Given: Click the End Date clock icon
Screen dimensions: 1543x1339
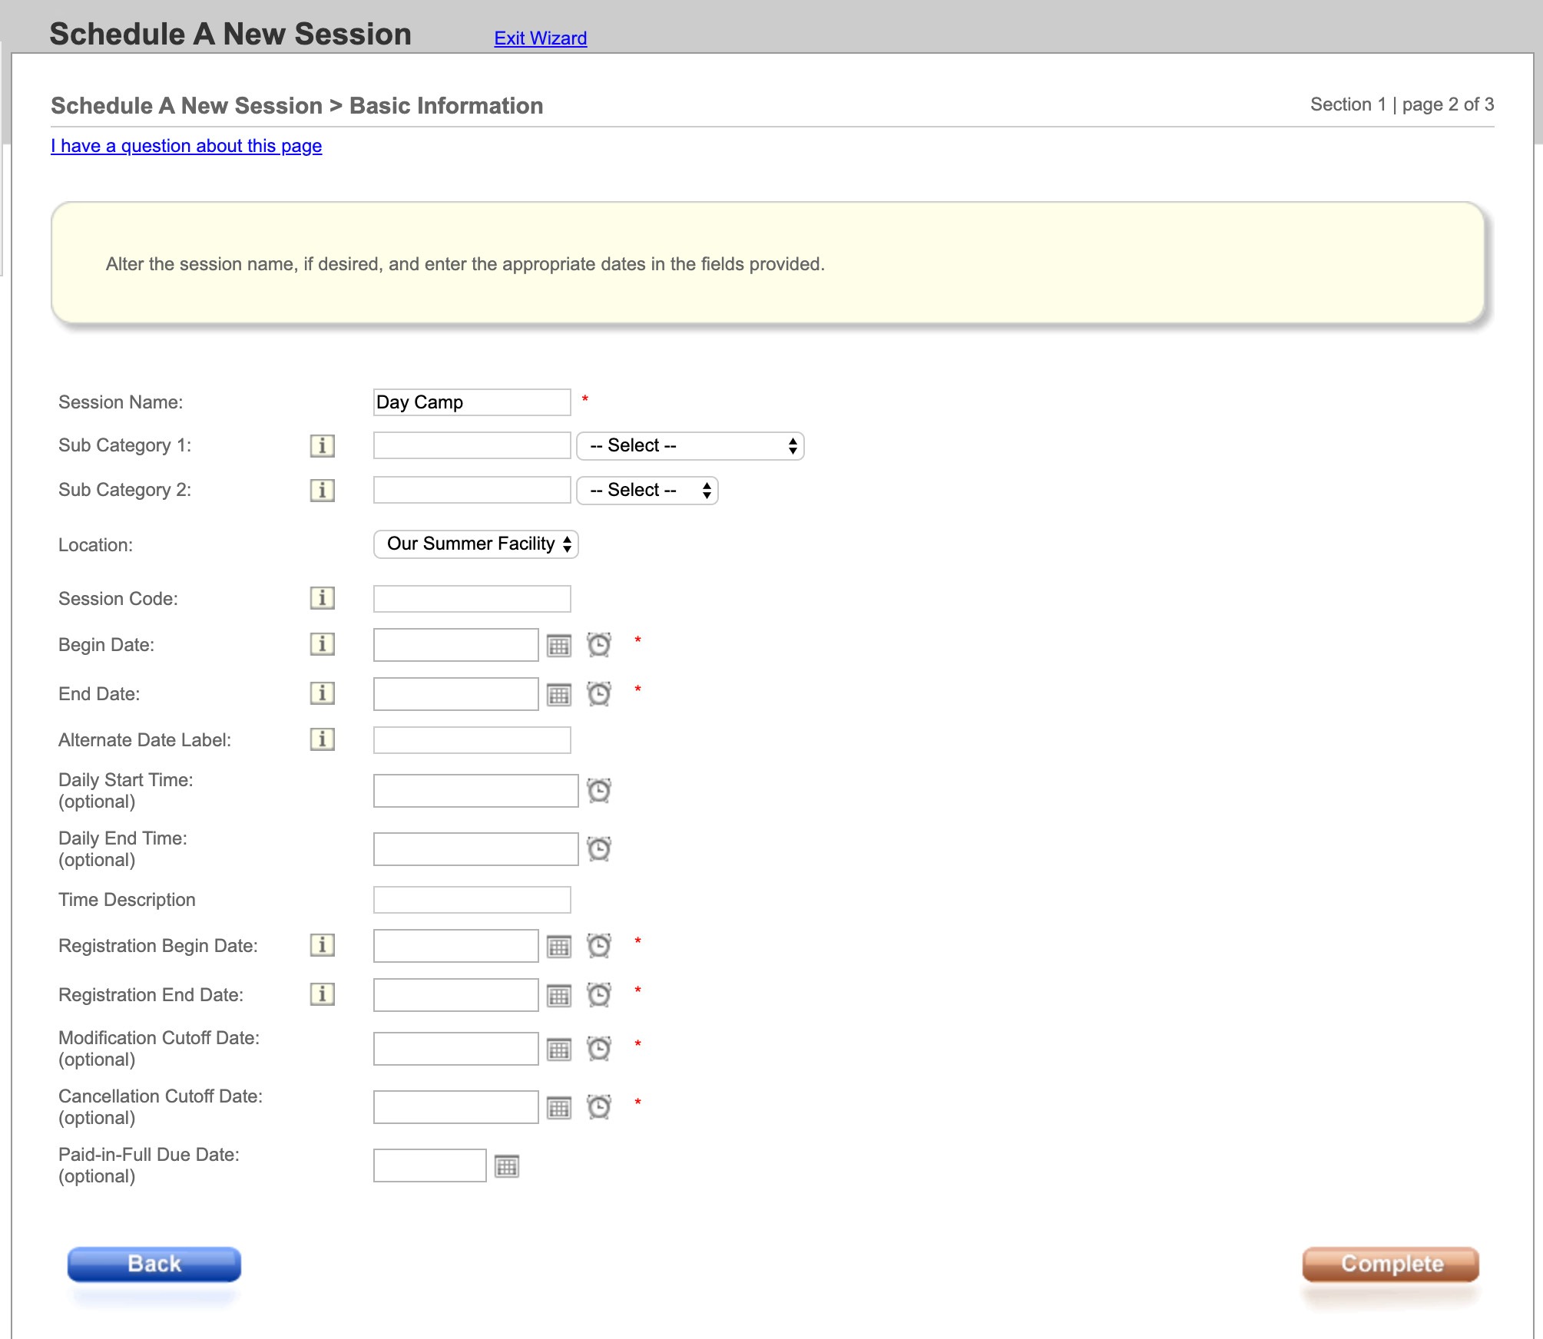Looking at the screenshot, I should click(x=598, y=694).
